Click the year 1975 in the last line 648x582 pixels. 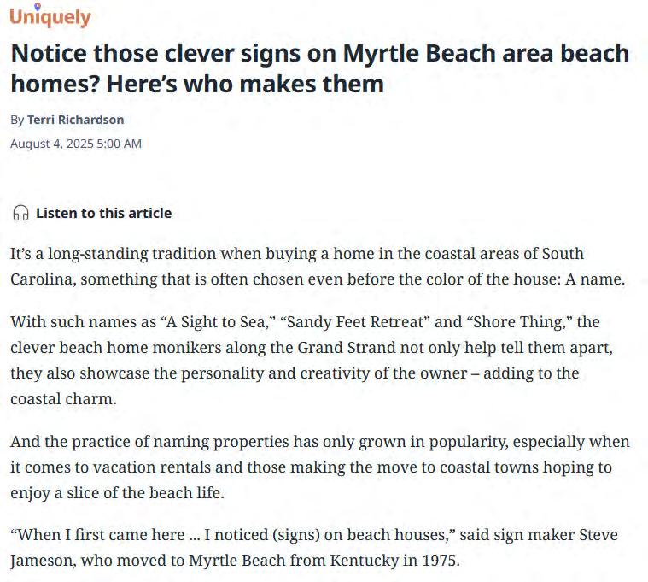(440, 560)
